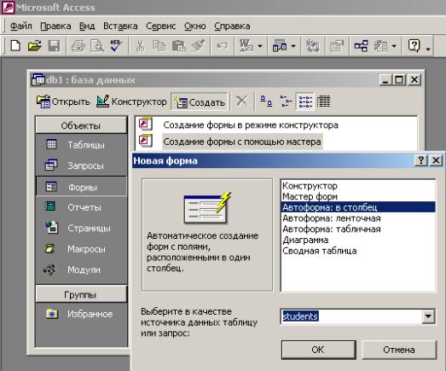Screen dimensions: 446x371
Task: Open the Вставка menu
Action: coord(120,26)
